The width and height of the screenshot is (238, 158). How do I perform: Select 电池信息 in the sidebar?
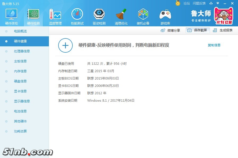[20, 111]
